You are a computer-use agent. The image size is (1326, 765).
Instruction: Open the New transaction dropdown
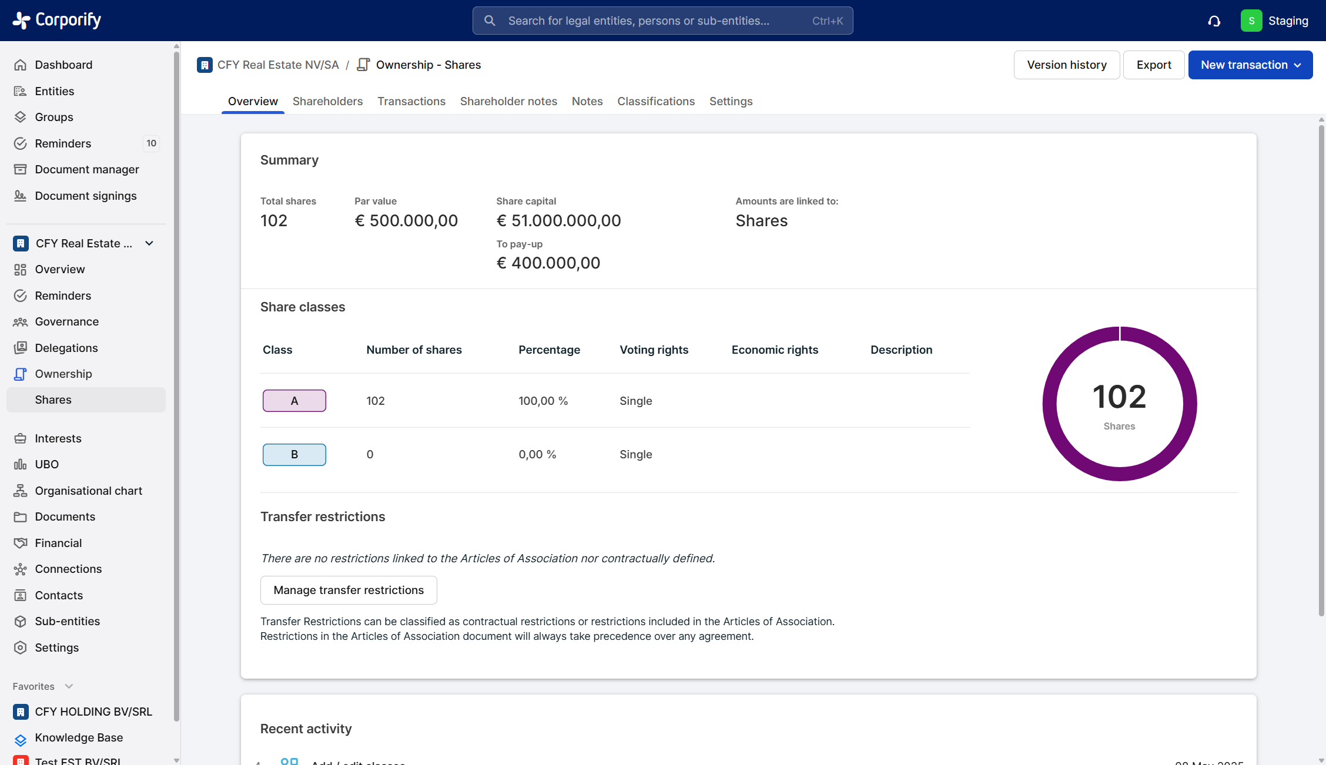click(x=1250, y=65)
